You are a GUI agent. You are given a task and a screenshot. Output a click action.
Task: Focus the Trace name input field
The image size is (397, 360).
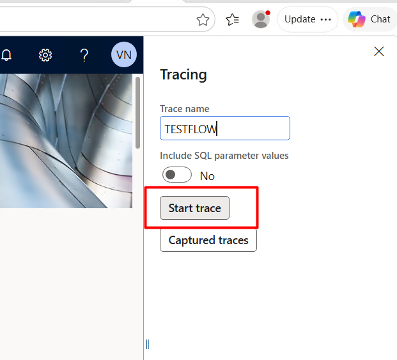pos(225,128)
